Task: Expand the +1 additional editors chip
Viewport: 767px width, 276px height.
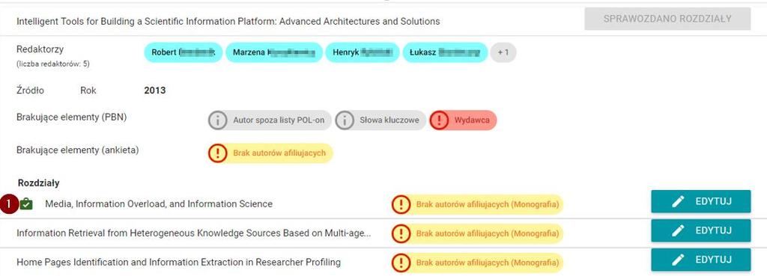Action: [503, 53]
